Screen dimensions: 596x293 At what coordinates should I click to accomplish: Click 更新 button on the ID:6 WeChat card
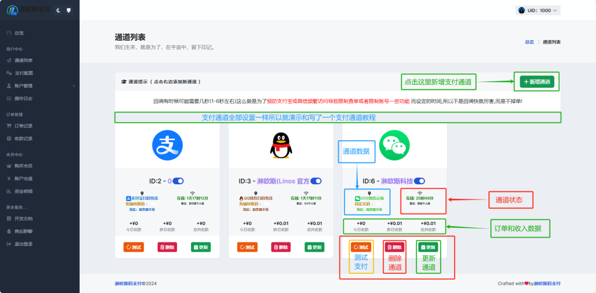pyautogui.click(x=428, y=247)
